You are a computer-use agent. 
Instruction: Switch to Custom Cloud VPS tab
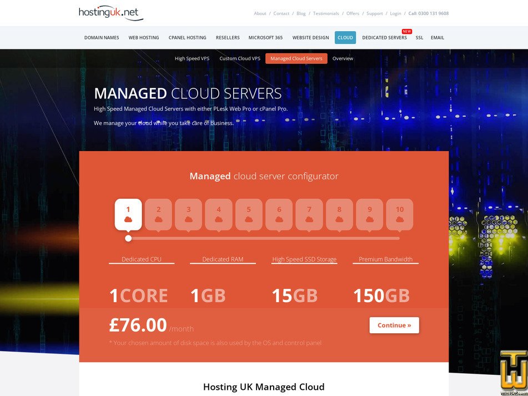(x=240, y=58)
